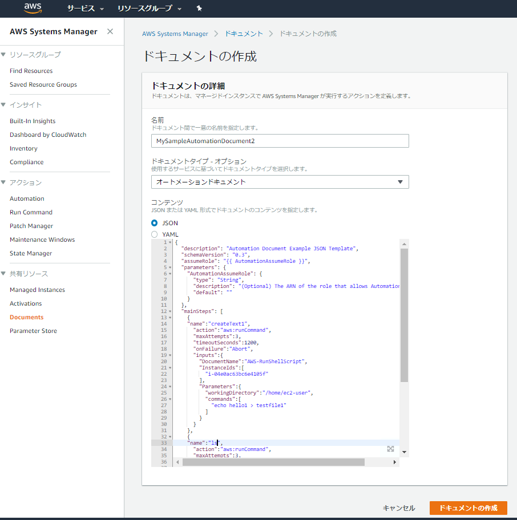517x520 pixels.
Task: Open Patch Manager
Action: click(x=31, y=226)
